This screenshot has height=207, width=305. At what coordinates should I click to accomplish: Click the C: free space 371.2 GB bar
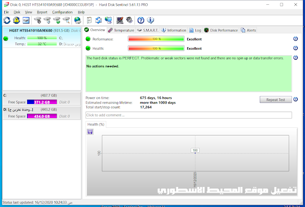click(42, 102)
